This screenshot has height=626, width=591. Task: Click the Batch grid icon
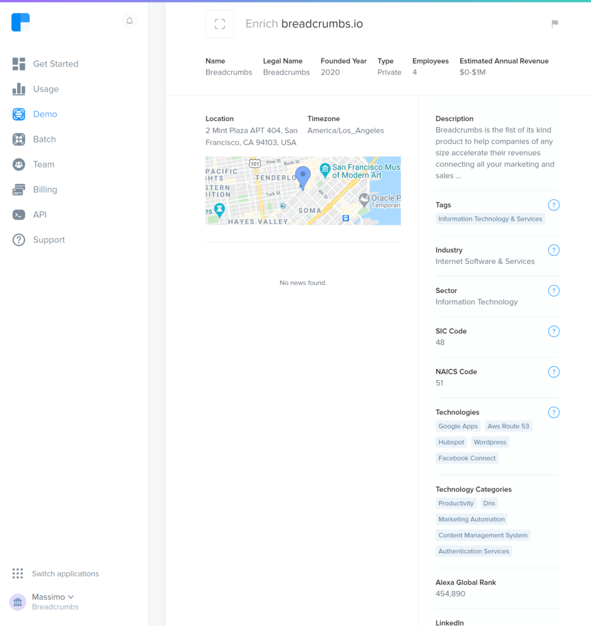click(x=19, y=139)
